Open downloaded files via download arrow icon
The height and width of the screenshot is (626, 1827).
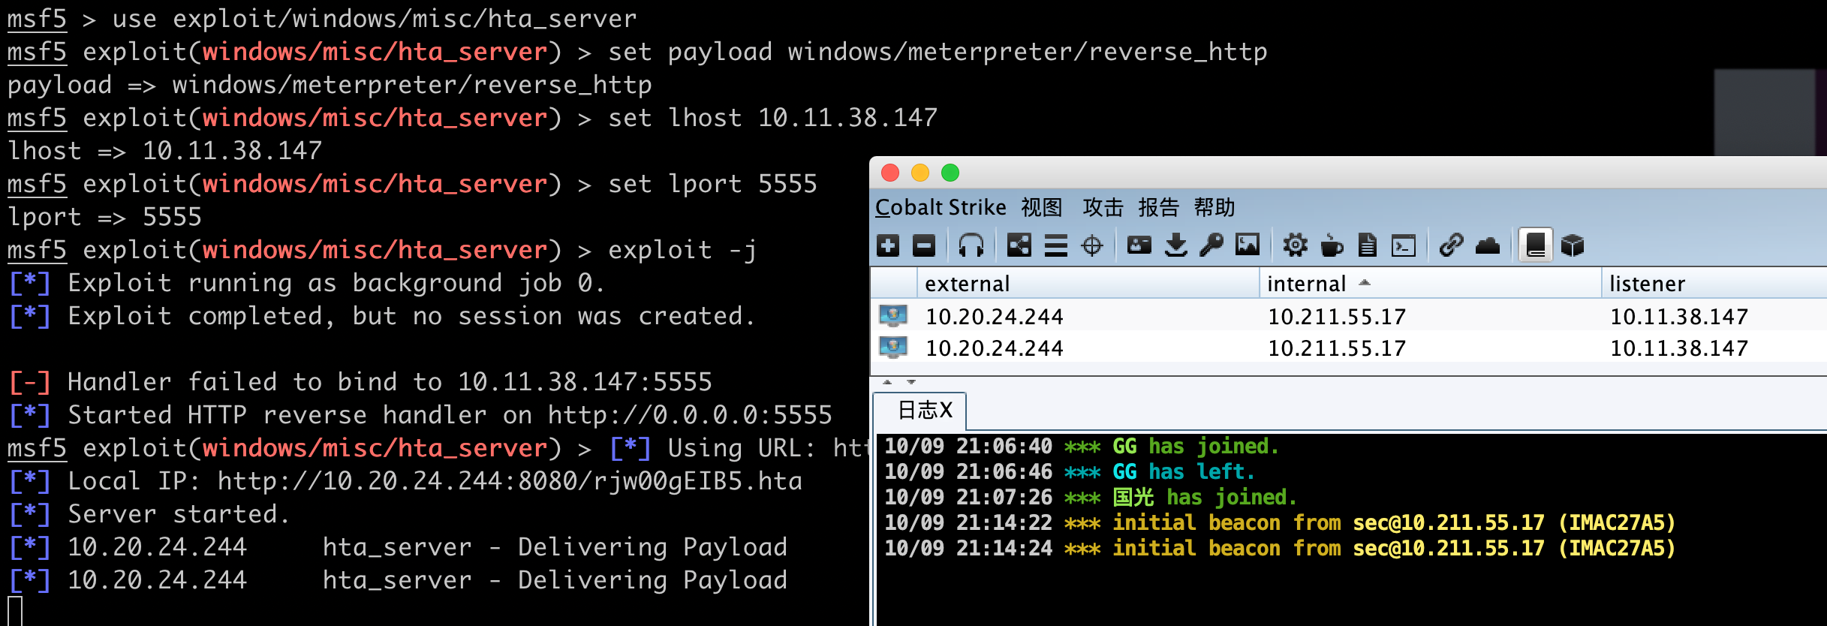point(1175,245)
